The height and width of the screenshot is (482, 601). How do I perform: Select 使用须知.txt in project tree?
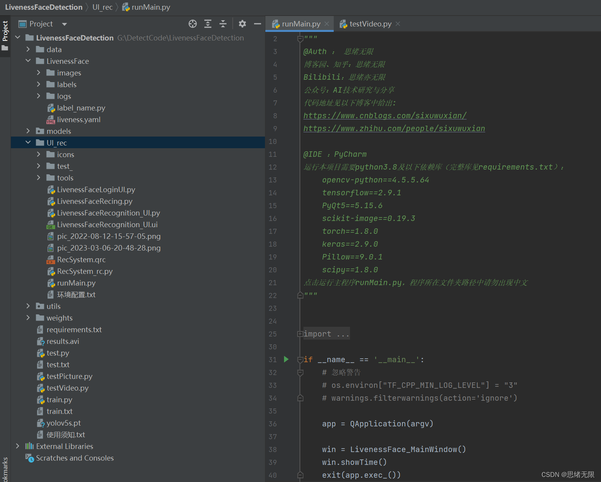tap(66, 435)
